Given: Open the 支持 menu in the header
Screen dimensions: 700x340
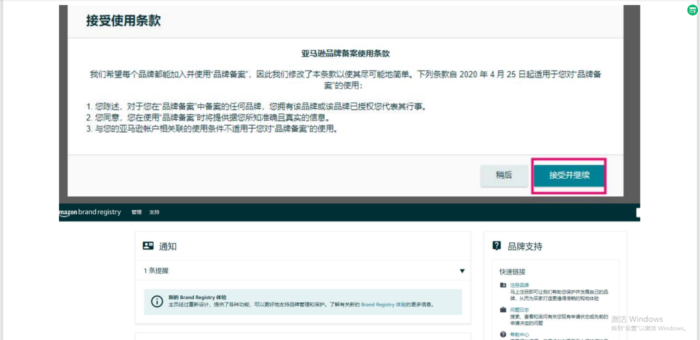Looking at the screenshot, I should [x=154, y=212].
